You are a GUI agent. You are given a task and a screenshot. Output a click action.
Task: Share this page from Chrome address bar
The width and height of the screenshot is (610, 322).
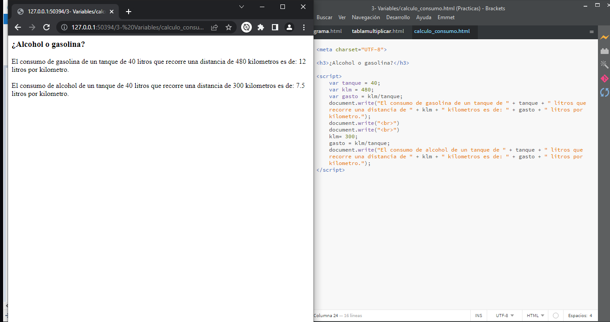pyautogui.click(x=214, y=27)
